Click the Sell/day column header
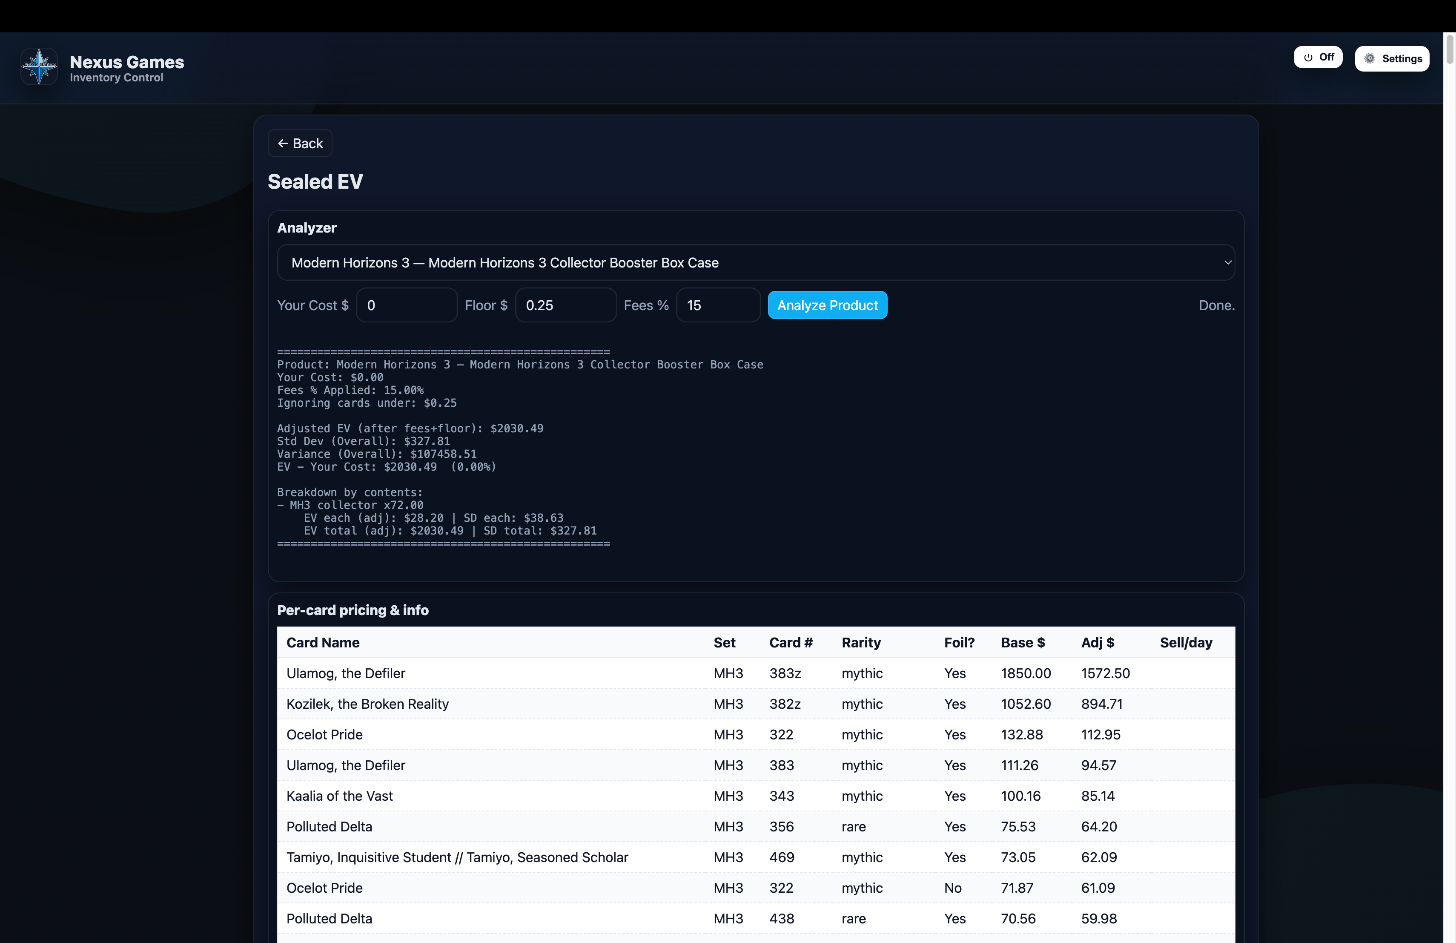 (x=1186, y=643)
